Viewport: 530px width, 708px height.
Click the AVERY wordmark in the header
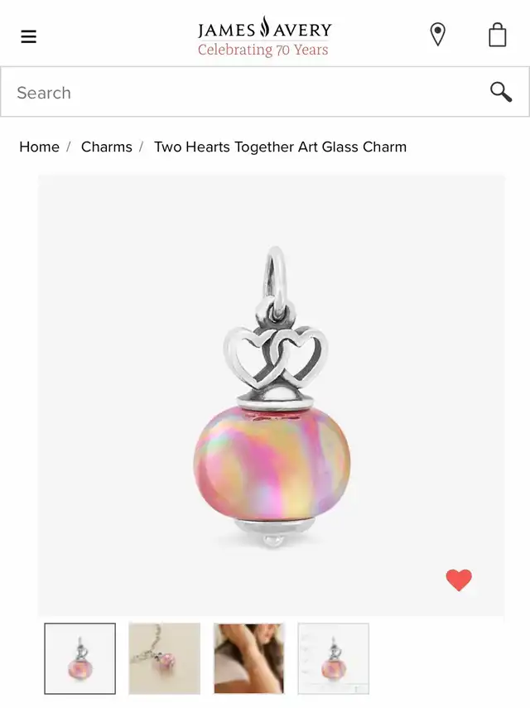click(x=302, y=31)
